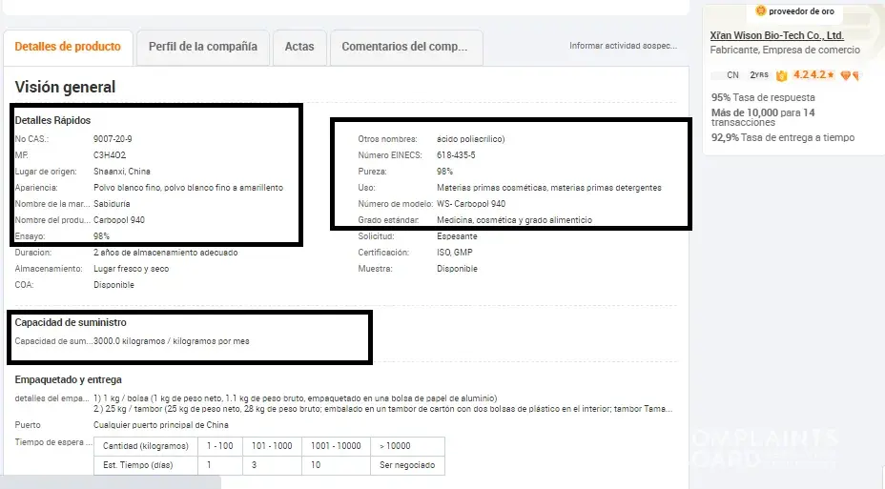885x489 pixels.
Task: Open Xi'an Wison Bio-Tech Co., Ltd. link
Action: click(x=776, y=35)
